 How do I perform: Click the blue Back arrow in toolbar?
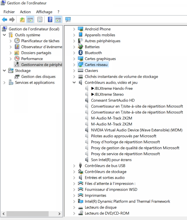[x=4, y=20]
